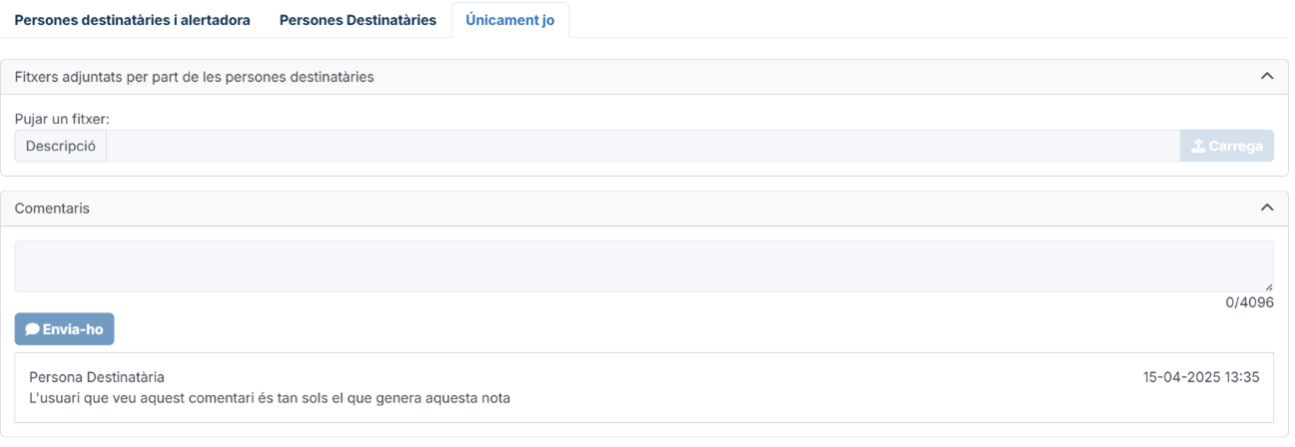Screen dimensions: 1295x447
Task: Click the textarea resize grip corner
Action: coord(1268,286)
